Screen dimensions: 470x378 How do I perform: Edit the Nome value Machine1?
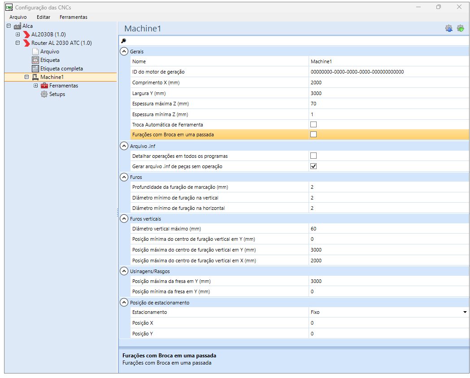[x=388, y=61]
